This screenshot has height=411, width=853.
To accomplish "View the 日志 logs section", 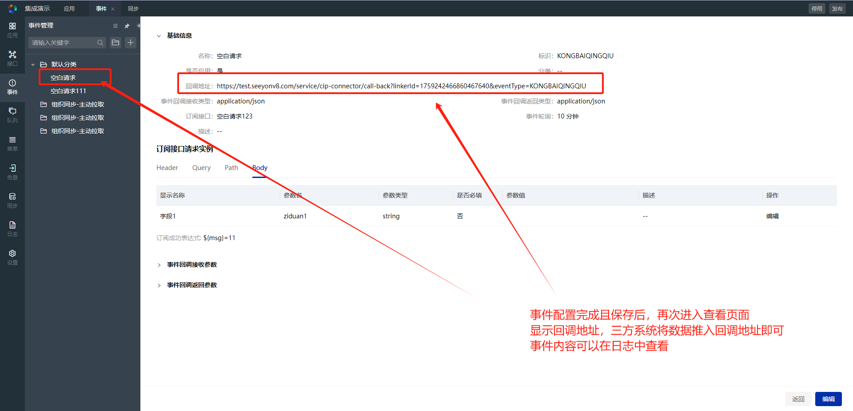I will point(12,229).
